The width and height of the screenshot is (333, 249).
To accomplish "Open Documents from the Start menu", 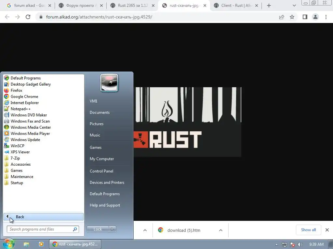I will click(100, 113).
